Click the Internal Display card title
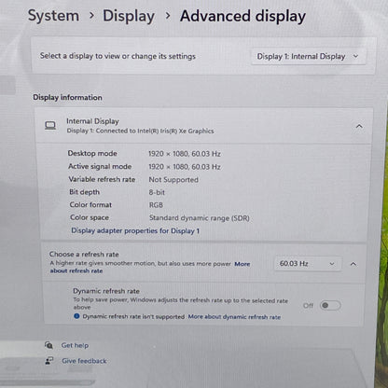The image size is (388, 388). (x=92, y=121)
